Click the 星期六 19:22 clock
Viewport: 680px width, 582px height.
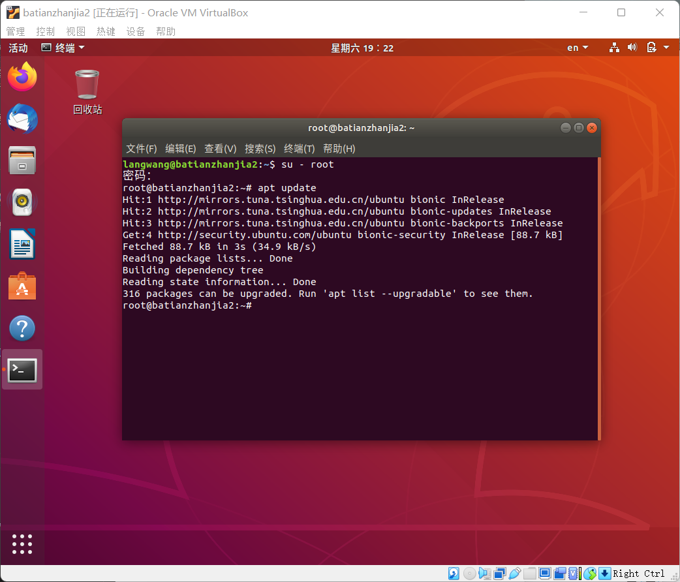(362, 47)
